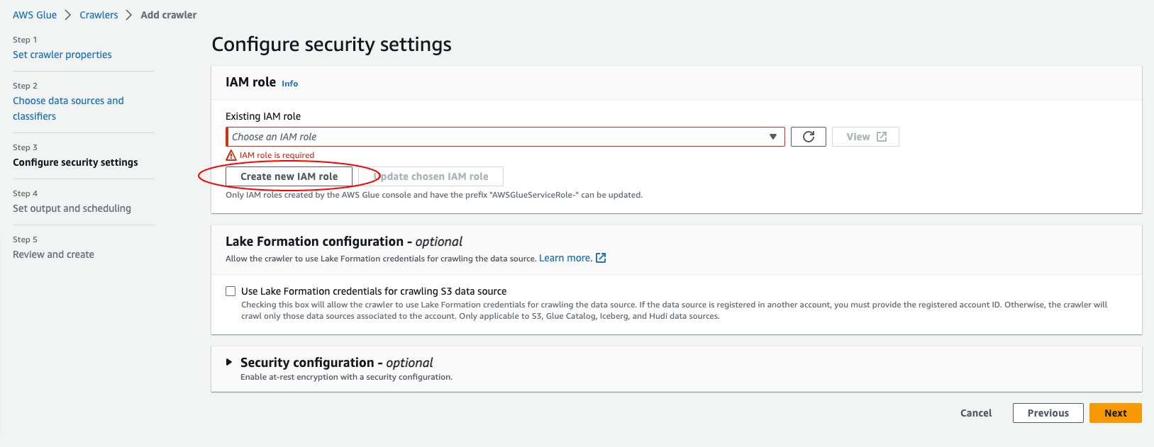1154x447 pixels.
Task: Go to Step 1 Set crawler properties
Action: pyautogui.click(x=62, y=55)
